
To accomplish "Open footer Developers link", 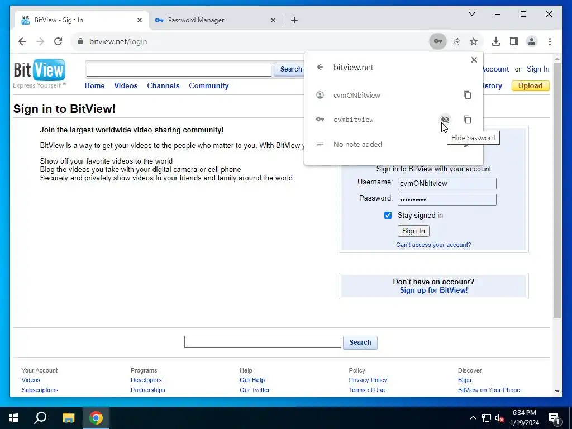I will click(146, 380).
